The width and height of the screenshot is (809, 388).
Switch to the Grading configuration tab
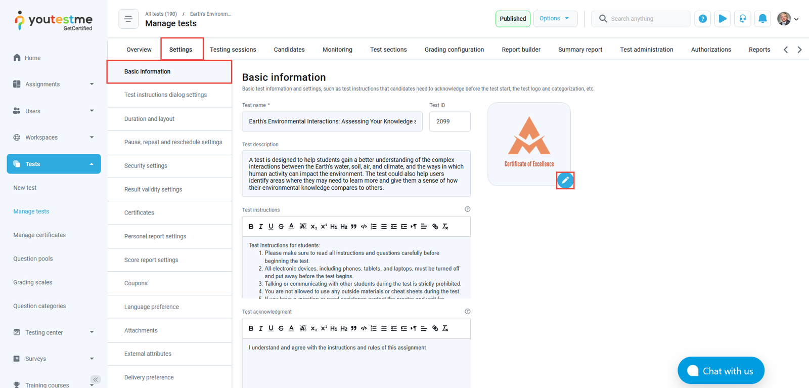tap(454, 50)
